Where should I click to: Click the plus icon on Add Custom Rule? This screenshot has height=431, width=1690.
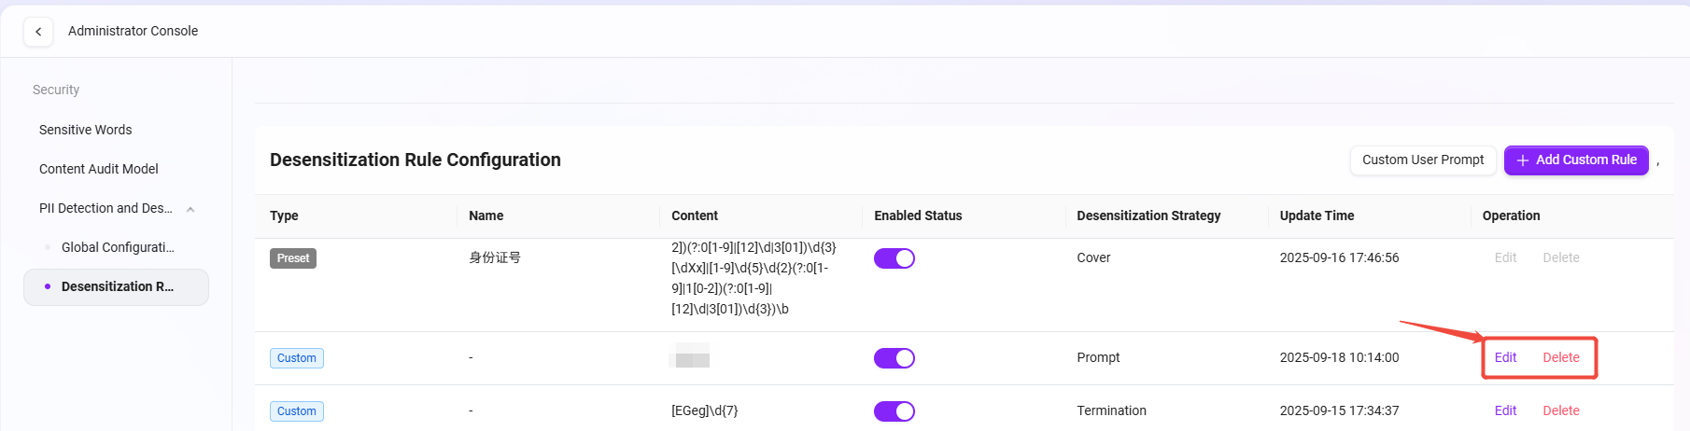pyautogui.click(x=1522, y=160)
